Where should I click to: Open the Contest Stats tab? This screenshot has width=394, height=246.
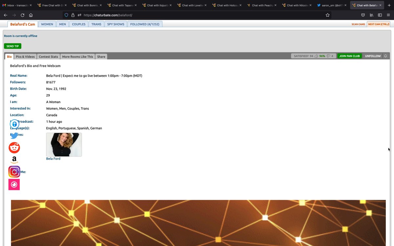click(49, 56)
